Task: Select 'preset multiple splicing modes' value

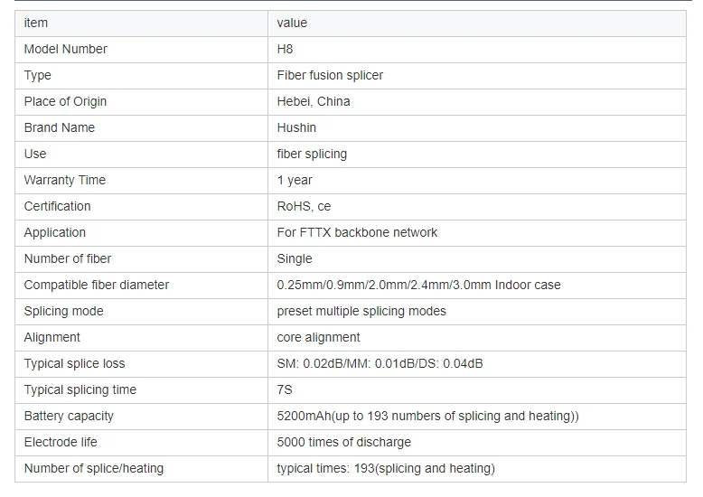Action: [361, 311]
